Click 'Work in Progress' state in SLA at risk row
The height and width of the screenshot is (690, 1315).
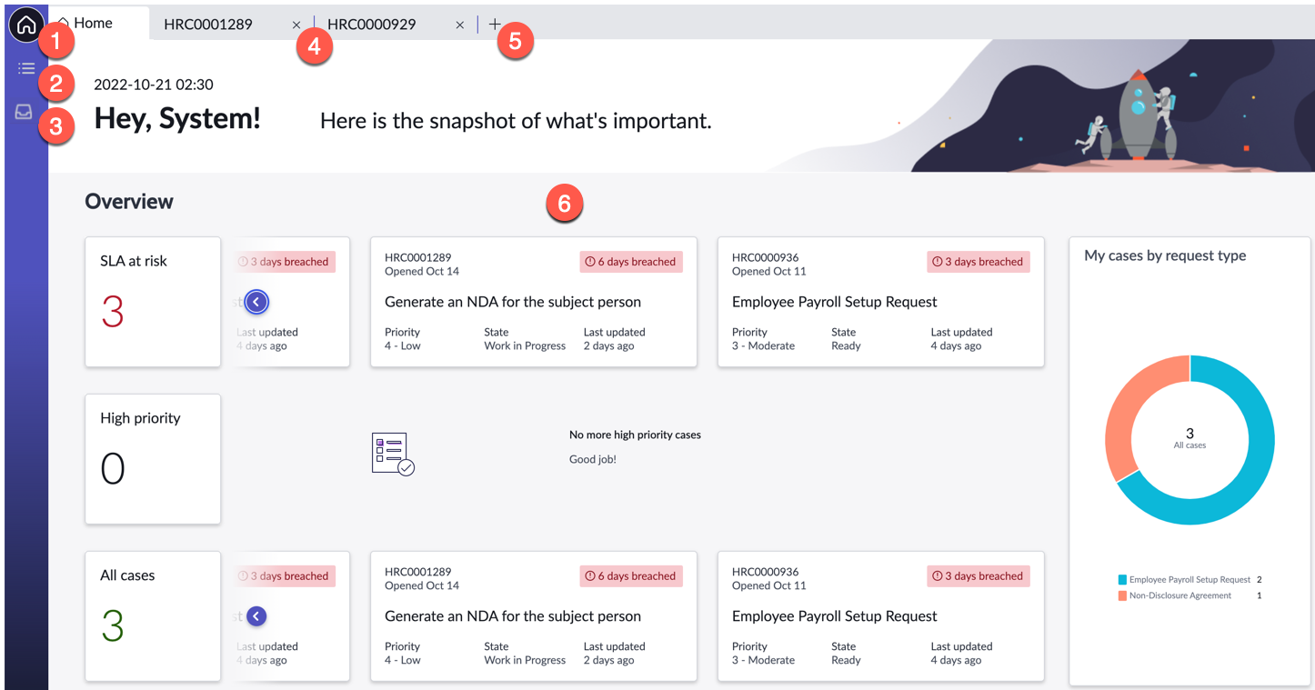pyautogui.click(x=525, y=345)
